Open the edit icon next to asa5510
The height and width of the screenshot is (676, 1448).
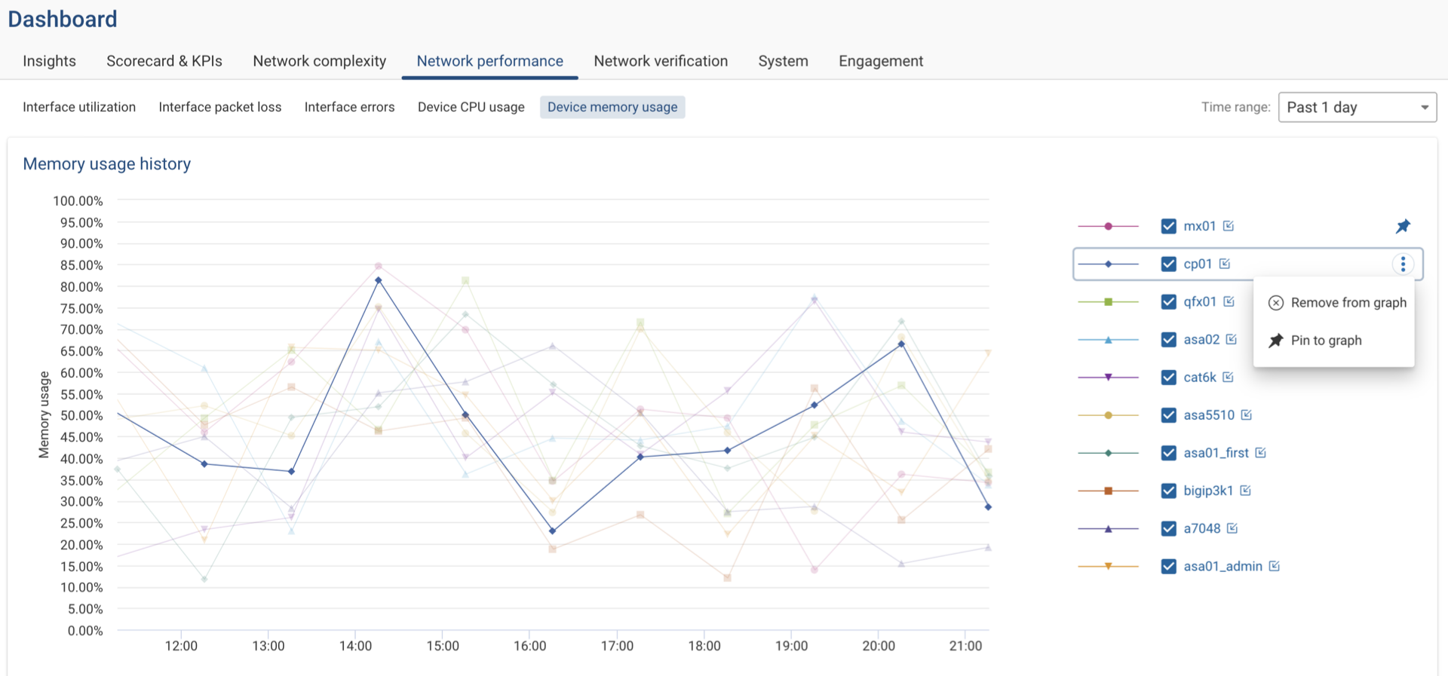(x=1247, y=414)
